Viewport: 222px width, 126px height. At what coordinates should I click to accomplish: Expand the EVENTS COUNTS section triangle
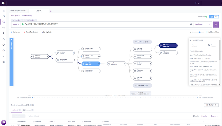pos(190,40)
